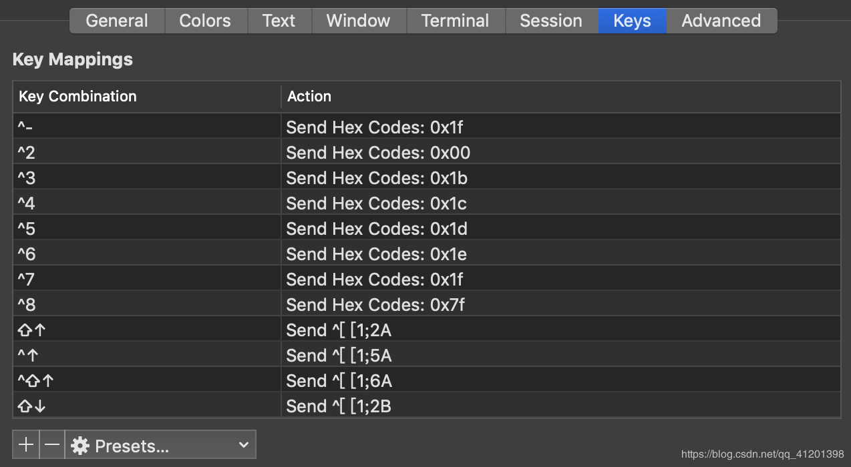The height and width of the screenshot is (467, 851).
Task: Open the Presets dropdown menu
Action: (160, 445)
